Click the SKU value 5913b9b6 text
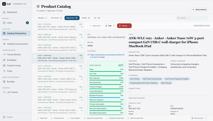Viewport: 213px width, 121px height. click(x=106, y=37)
